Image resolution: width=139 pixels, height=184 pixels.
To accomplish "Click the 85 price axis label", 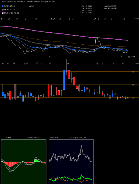I will click(x=133, y=98).
